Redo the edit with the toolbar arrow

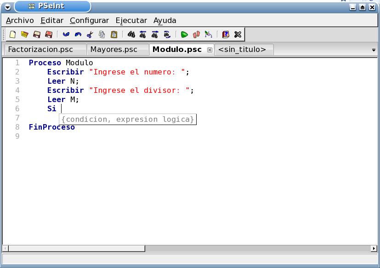(x=78, y=34)
